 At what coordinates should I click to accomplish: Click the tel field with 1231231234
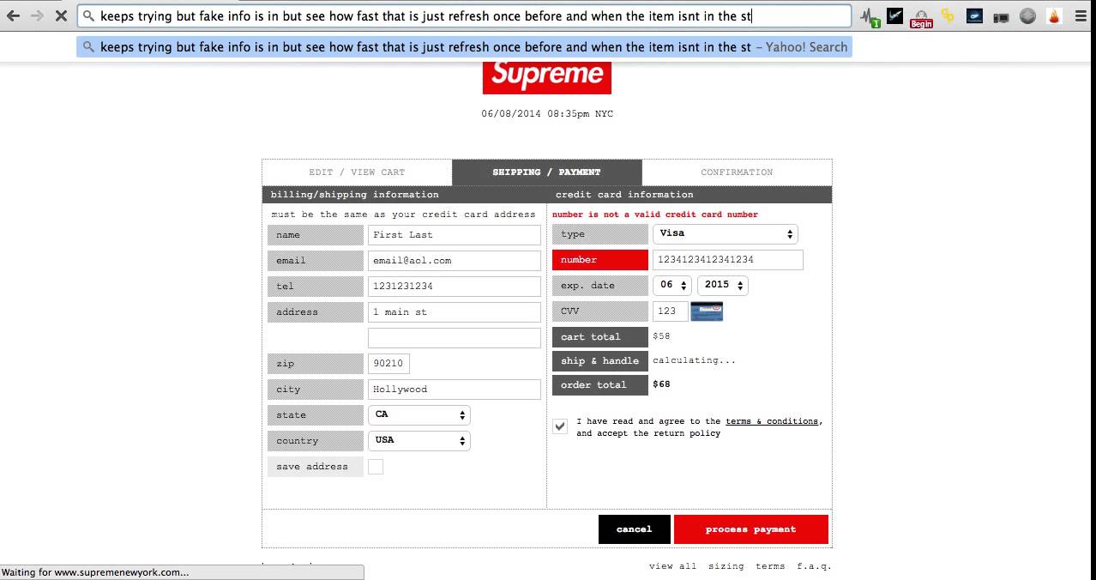455,287
